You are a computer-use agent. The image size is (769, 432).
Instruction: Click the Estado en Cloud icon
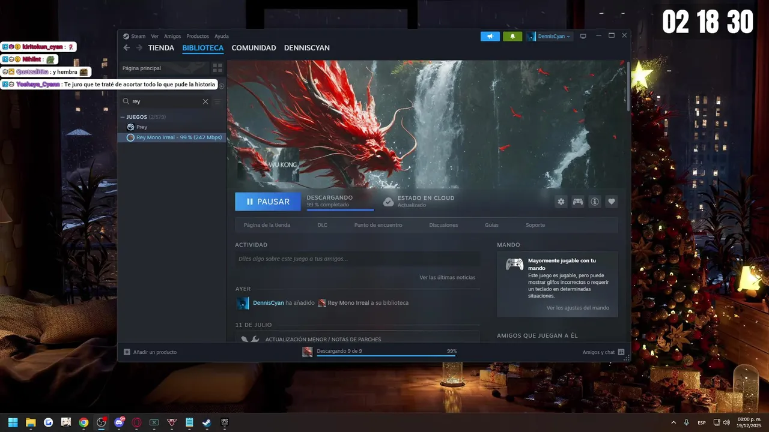388,202
